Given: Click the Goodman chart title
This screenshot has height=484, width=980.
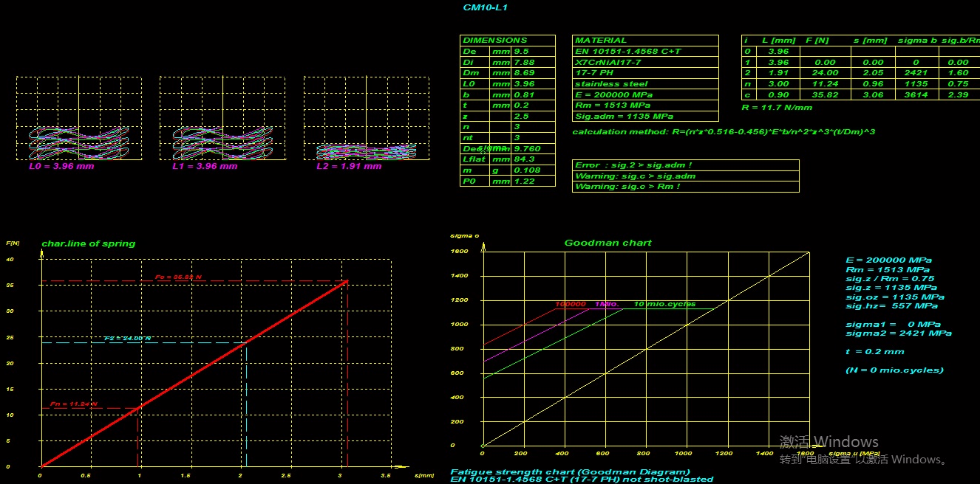Looking at the screenshot, I should (608, 243).
